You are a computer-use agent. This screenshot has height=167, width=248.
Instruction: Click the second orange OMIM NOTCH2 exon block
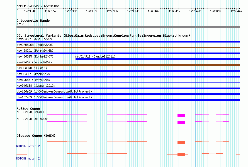coord(181,154)
